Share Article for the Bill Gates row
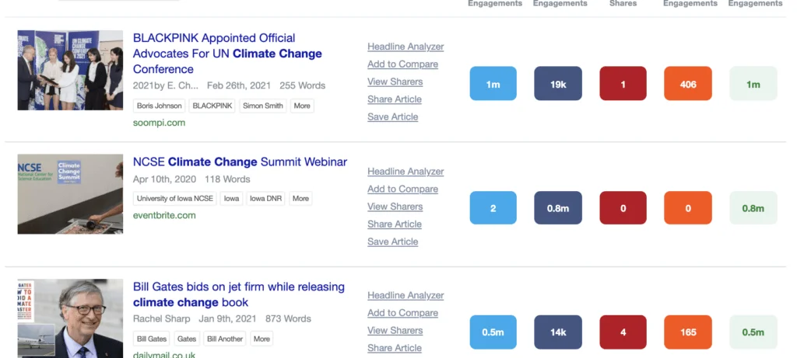The height and width of the screenshot is (358, 797). [395, 349]
